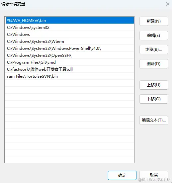Confirm changes with 确定 button
Screen dimensions: 172x183
coord(122,175)
